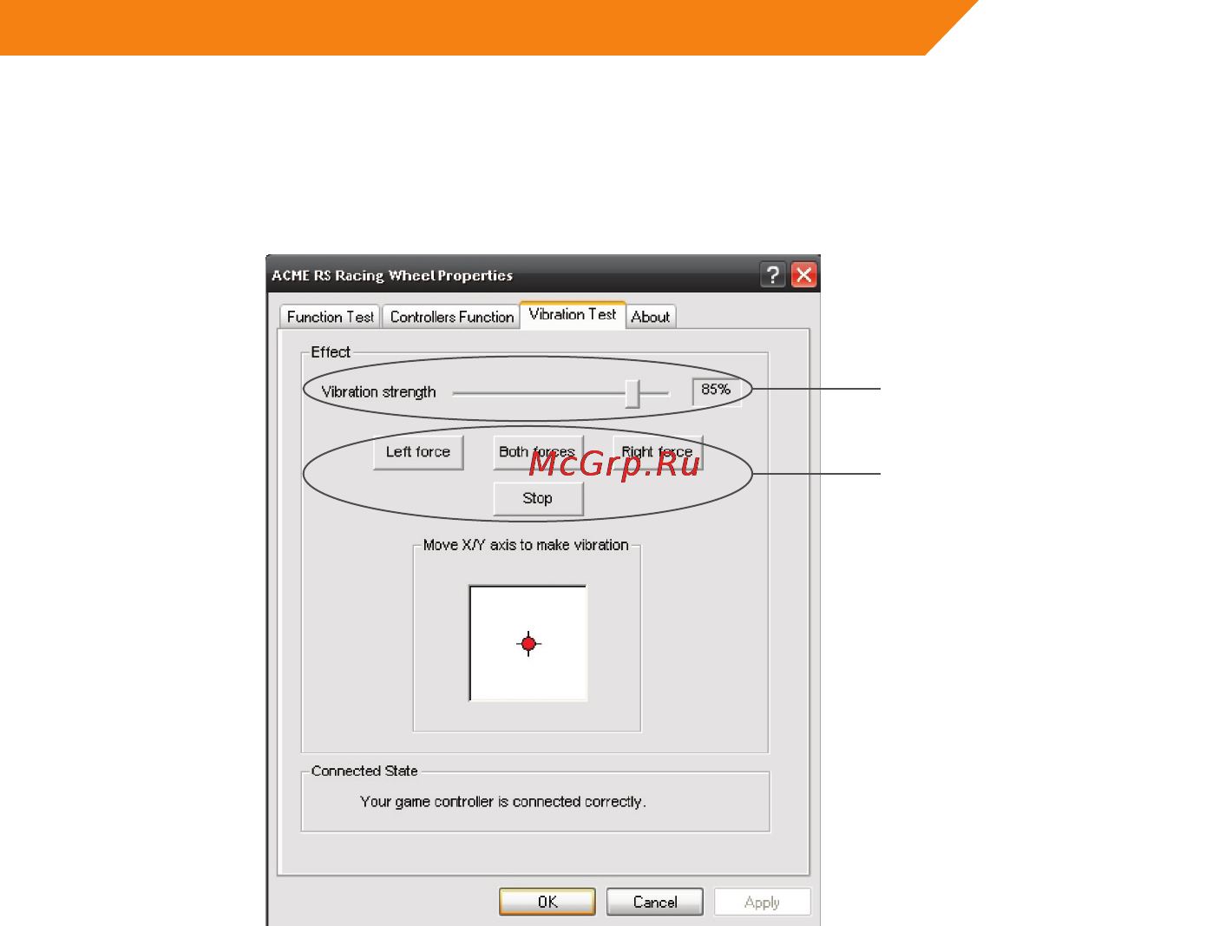This screenshot has height=926, width=1219.
Task: Open the help question mark icon
Action: click(x=773, y=275)
